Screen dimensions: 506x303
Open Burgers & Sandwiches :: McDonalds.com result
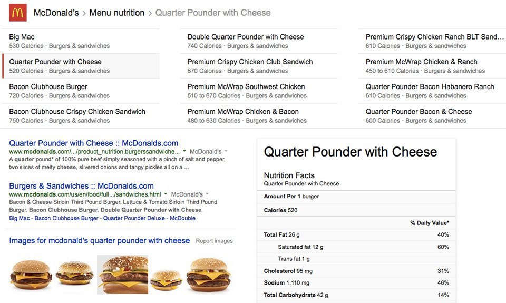pos(82,186)
